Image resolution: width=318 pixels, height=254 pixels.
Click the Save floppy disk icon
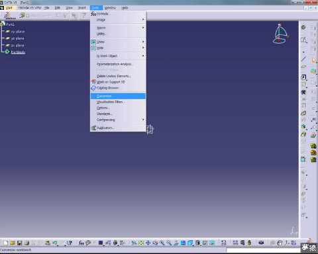pyautogui.click(x=19, y=243)
